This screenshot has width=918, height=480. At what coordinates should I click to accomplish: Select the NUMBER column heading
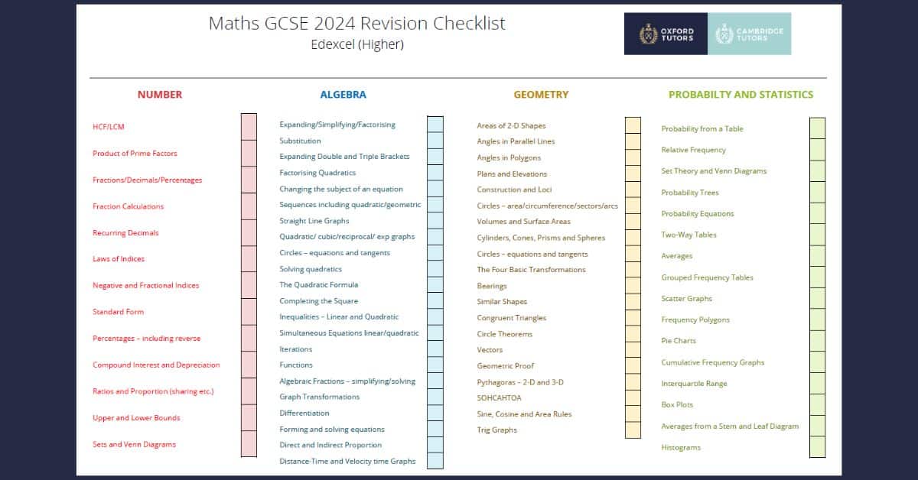tap(160, 95)
